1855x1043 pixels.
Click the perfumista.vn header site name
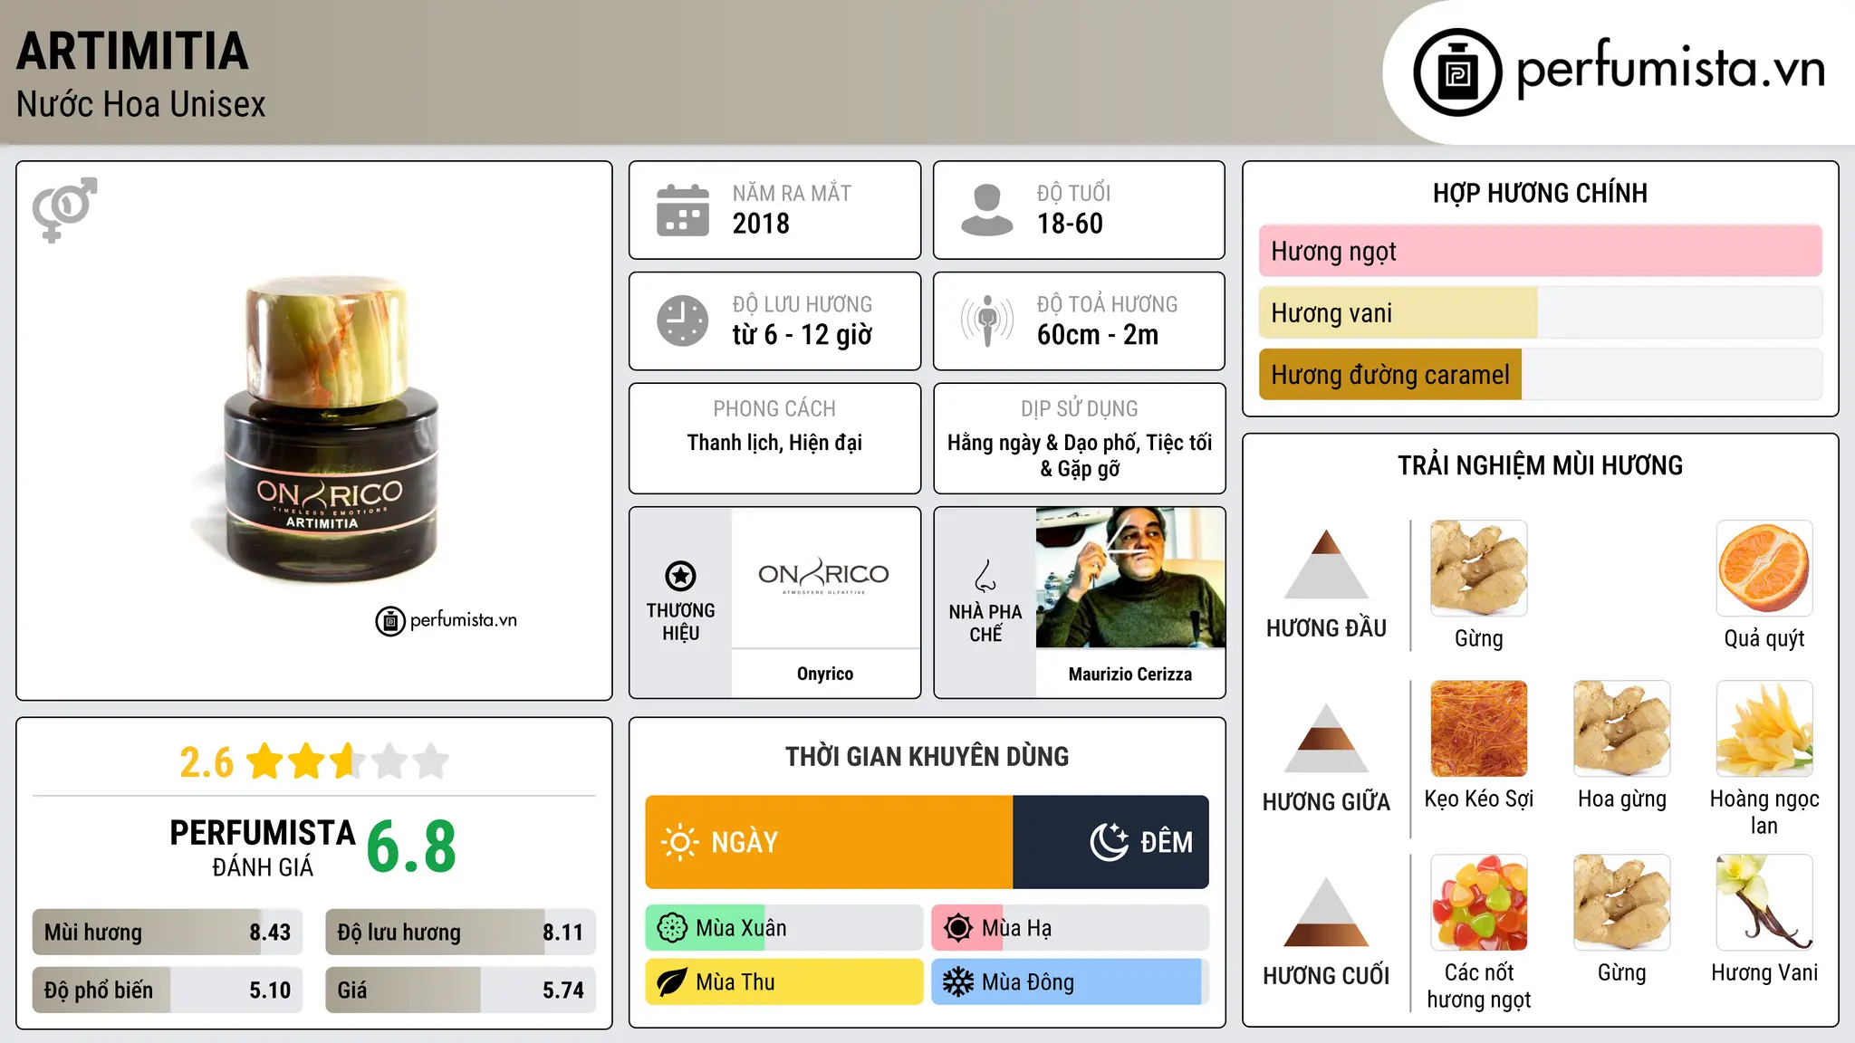pos(1670,68)
